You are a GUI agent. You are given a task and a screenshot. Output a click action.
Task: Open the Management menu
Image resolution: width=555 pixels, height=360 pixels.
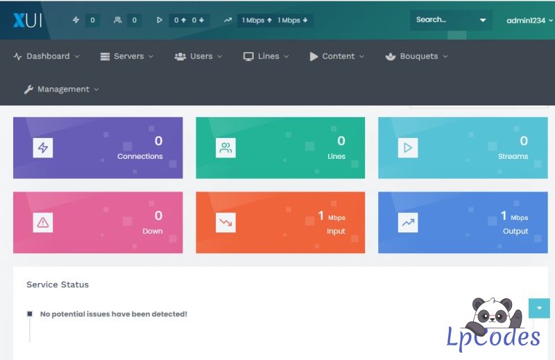coord(62,89)
